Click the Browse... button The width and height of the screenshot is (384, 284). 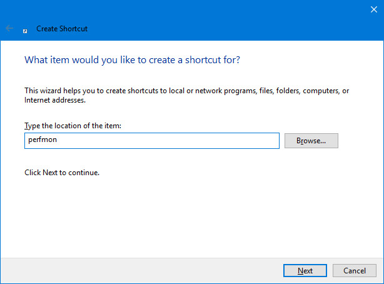(311, 141)
